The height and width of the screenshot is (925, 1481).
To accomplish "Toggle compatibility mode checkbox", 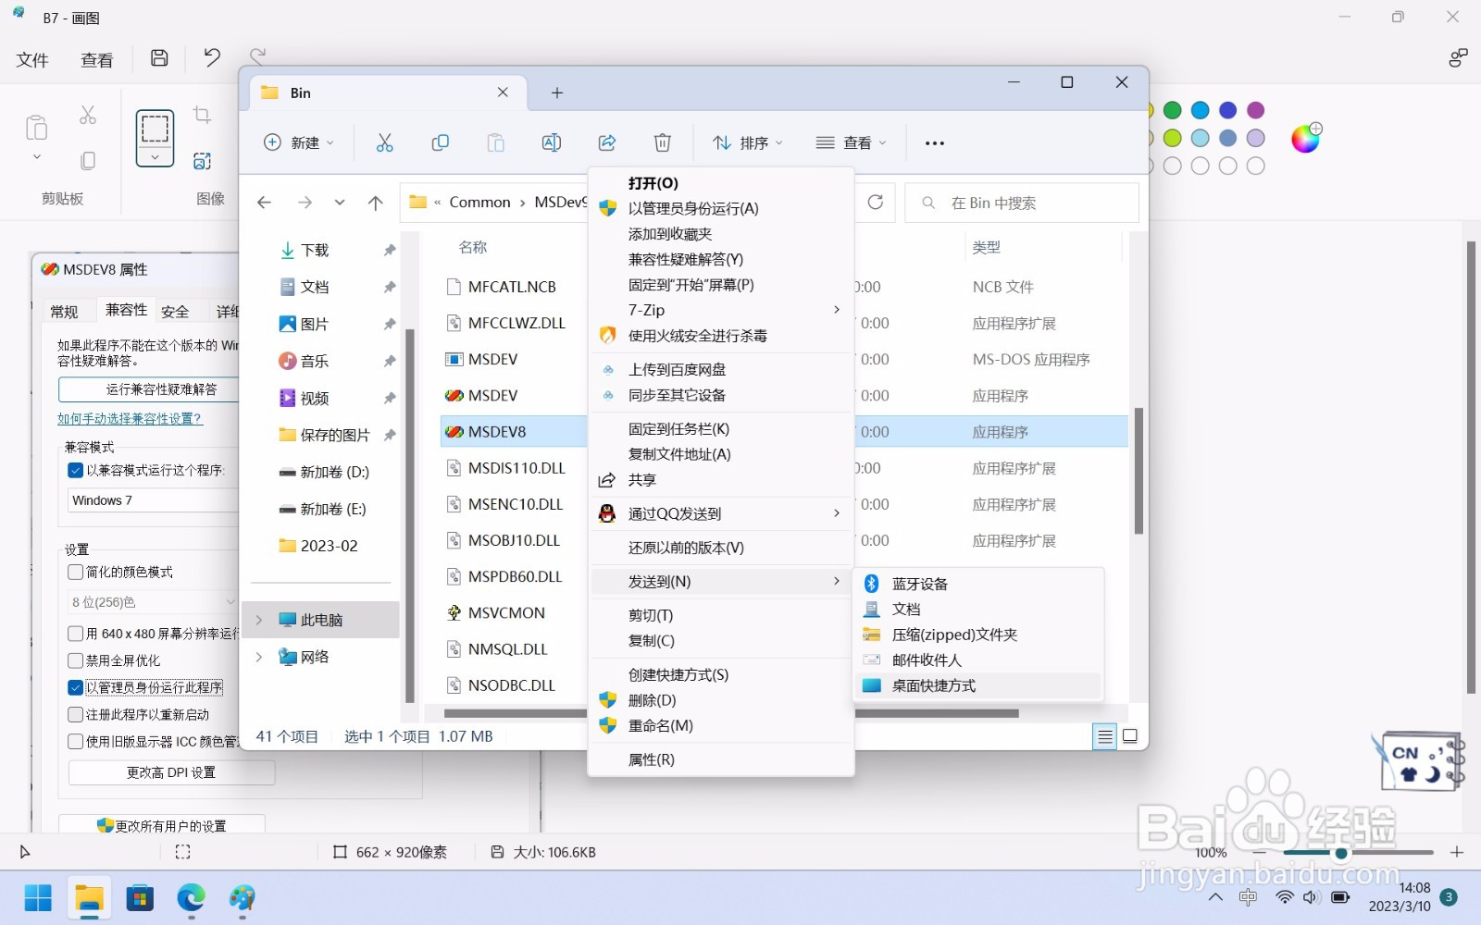I will [x=76, y=471].
